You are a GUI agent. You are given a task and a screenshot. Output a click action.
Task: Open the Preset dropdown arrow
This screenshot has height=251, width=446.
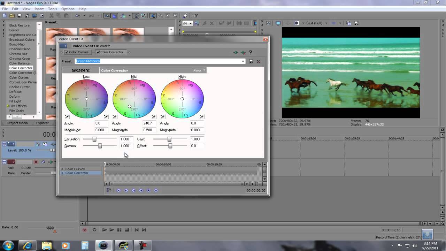(x=243, y=61)
